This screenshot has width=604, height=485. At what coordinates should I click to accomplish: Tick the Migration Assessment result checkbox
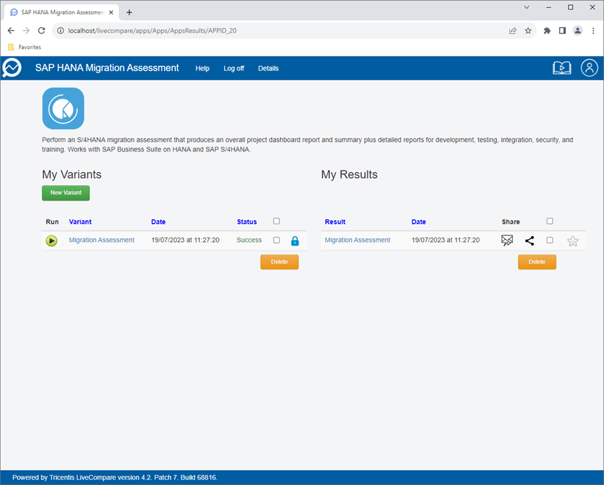click(x=549, y=240)
